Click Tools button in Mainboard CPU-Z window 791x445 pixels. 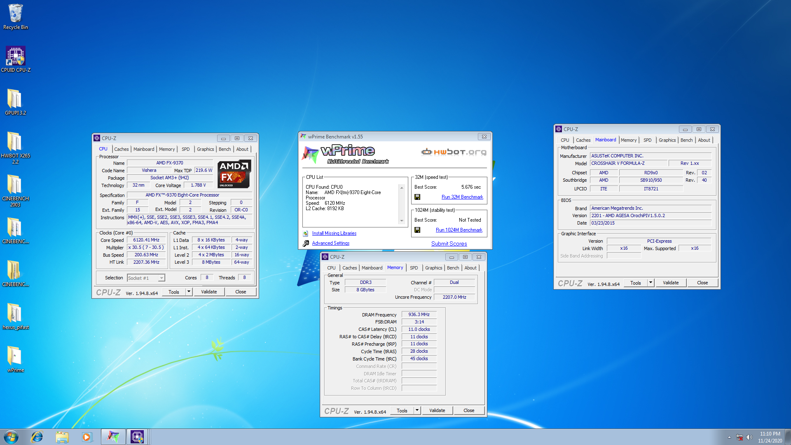(635, 283)
